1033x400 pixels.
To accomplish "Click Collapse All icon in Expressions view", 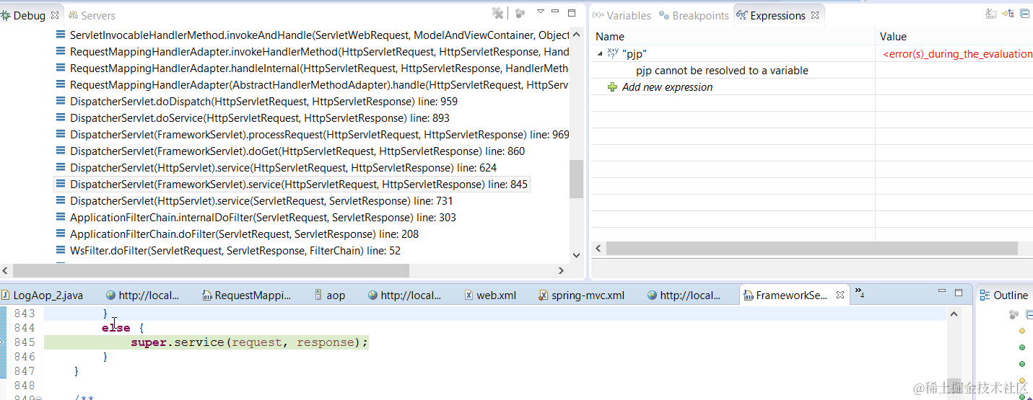I will click(x=1024, y=13).
